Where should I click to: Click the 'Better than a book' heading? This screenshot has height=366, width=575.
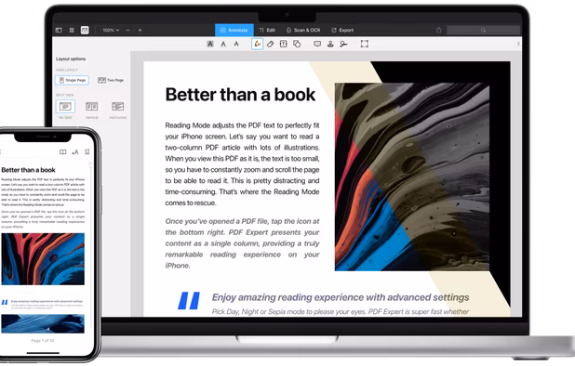(x=240, y=95)
